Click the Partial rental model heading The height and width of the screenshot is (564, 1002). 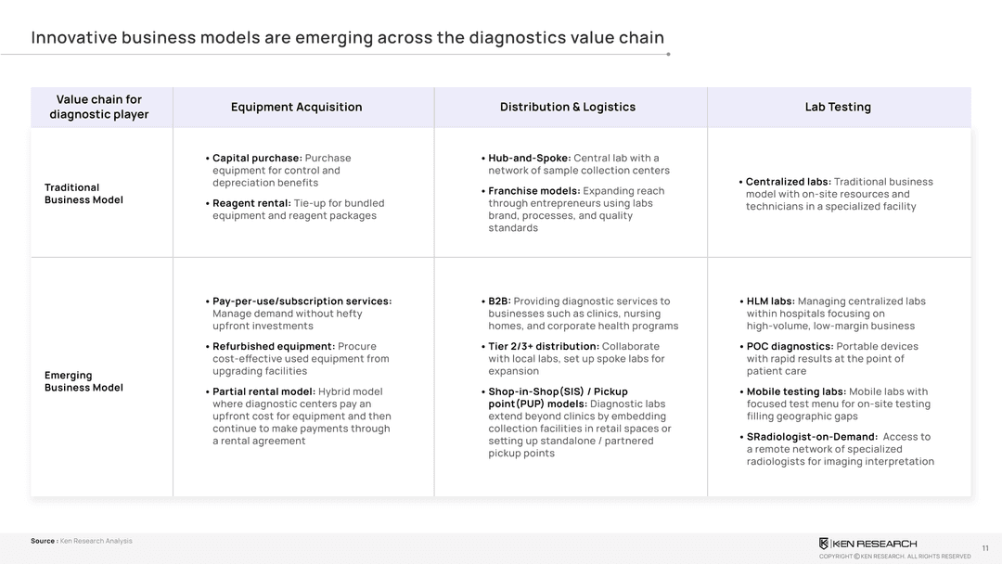coord(263,391)
